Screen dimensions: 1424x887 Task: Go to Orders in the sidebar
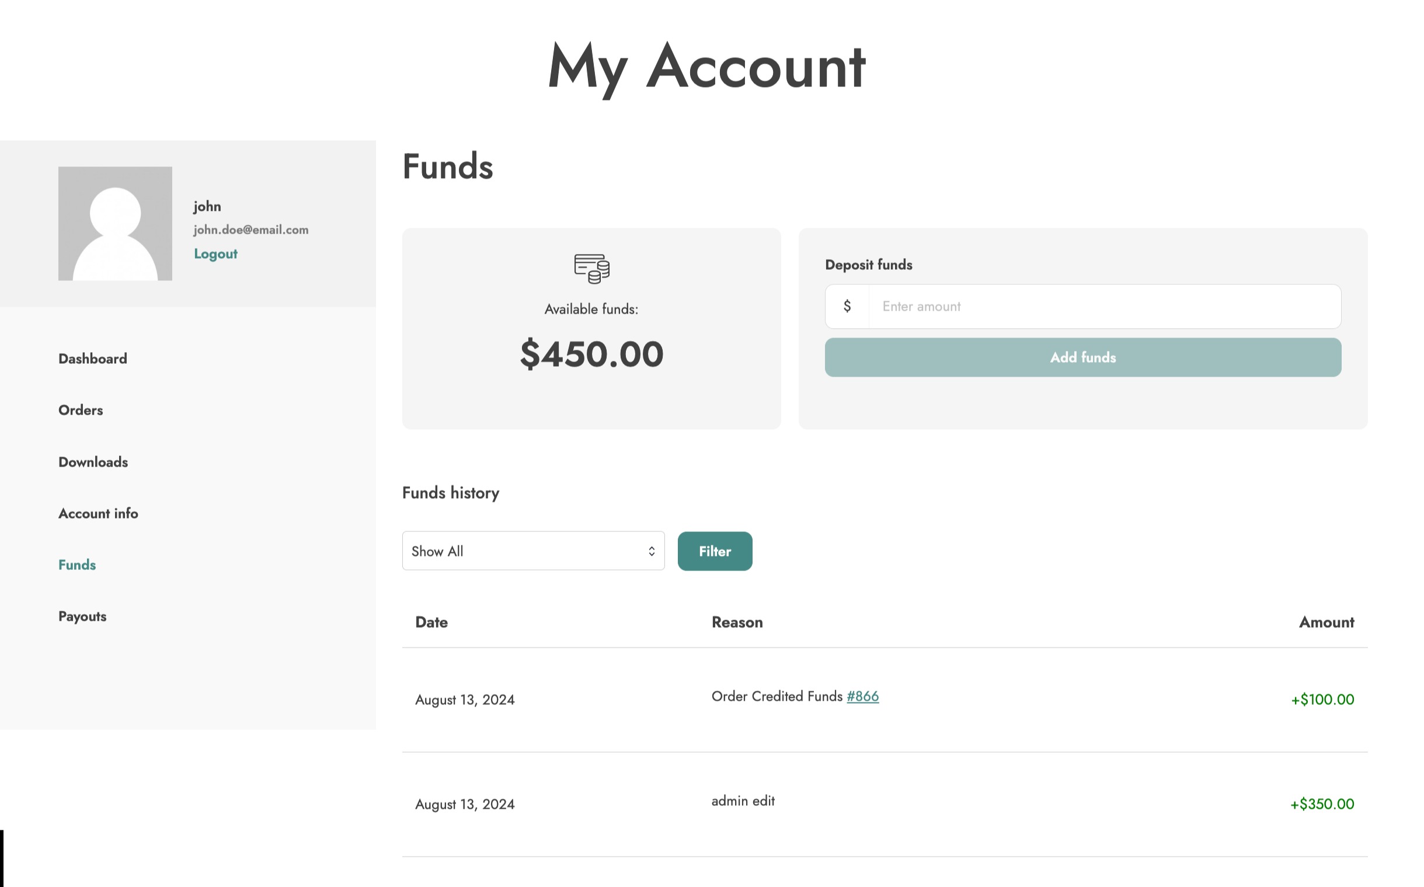click(x=81, y=410)
